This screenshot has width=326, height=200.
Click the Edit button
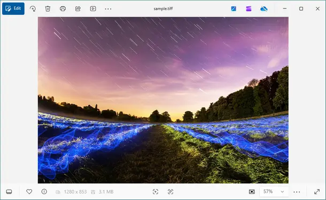[13, 9]
